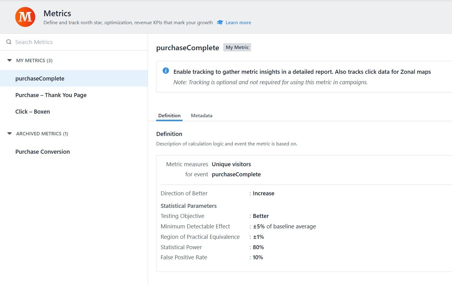This screenshot has height=285, width=452.
Task: Click the ARCHIVED METRICS (1) header label
Action: tap(42, 133)
